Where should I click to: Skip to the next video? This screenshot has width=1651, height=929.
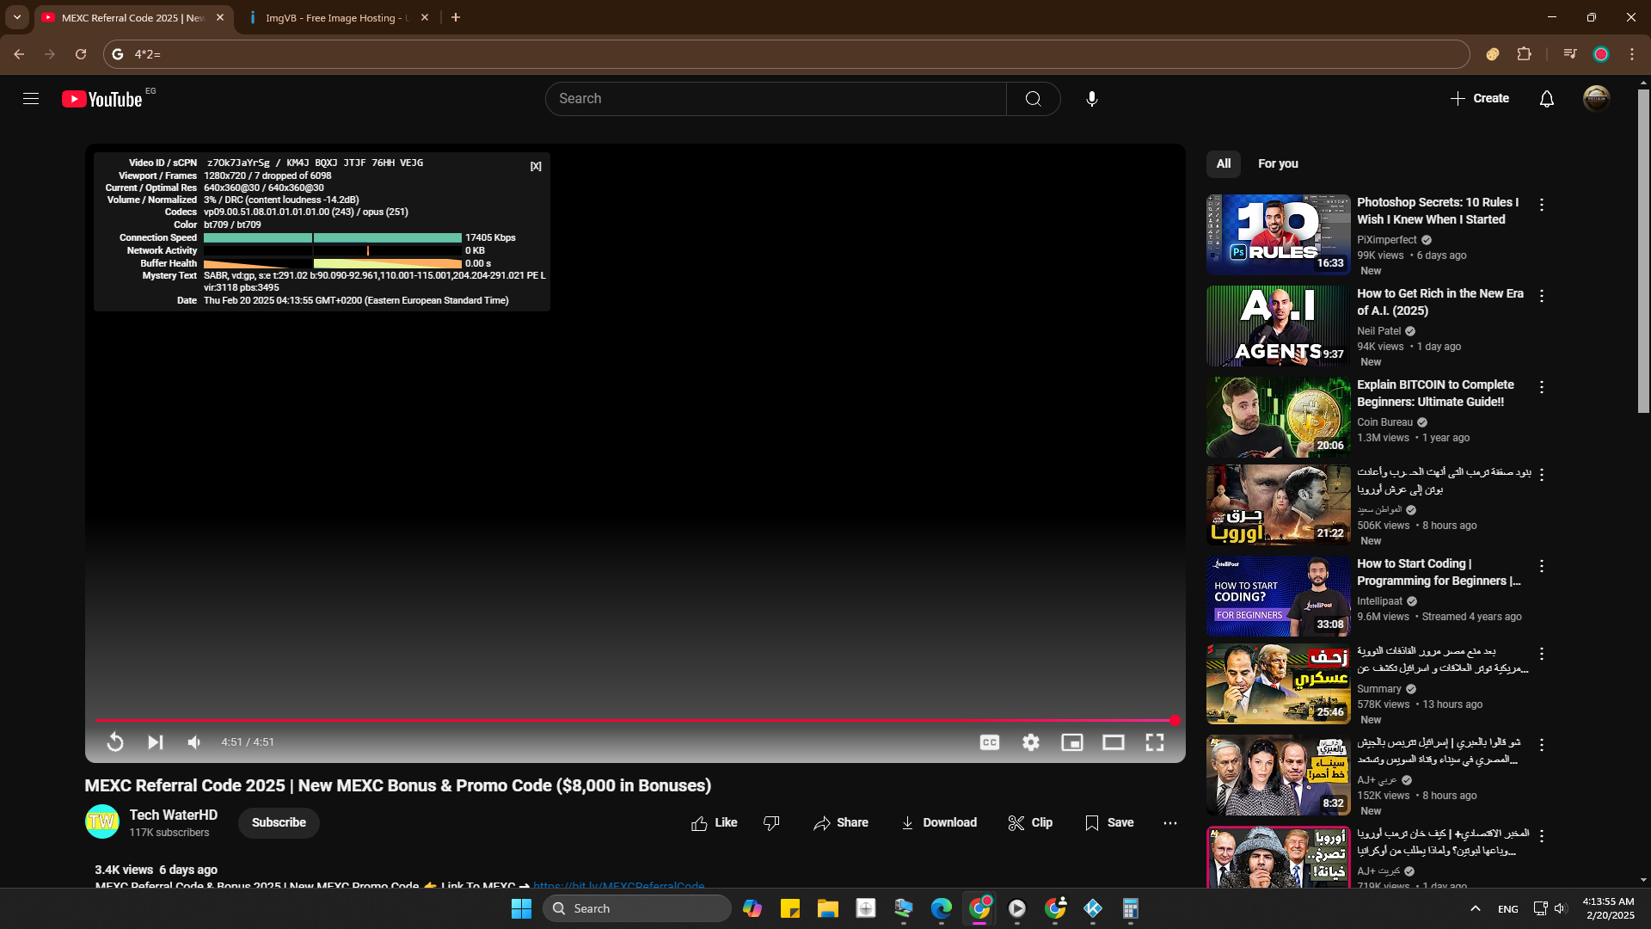click(x=155, y=741)
